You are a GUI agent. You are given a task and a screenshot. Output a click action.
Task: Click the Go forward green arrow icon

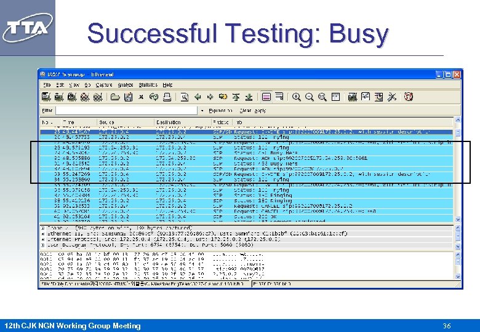tap(210, 97)
